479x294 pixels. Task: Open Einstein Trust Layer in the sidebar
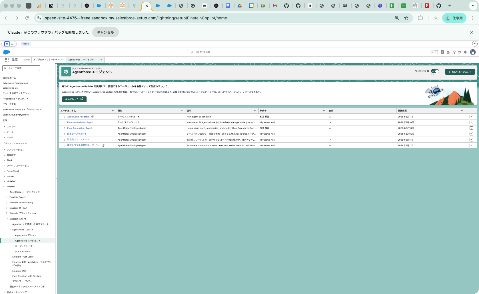pos(23,257)
